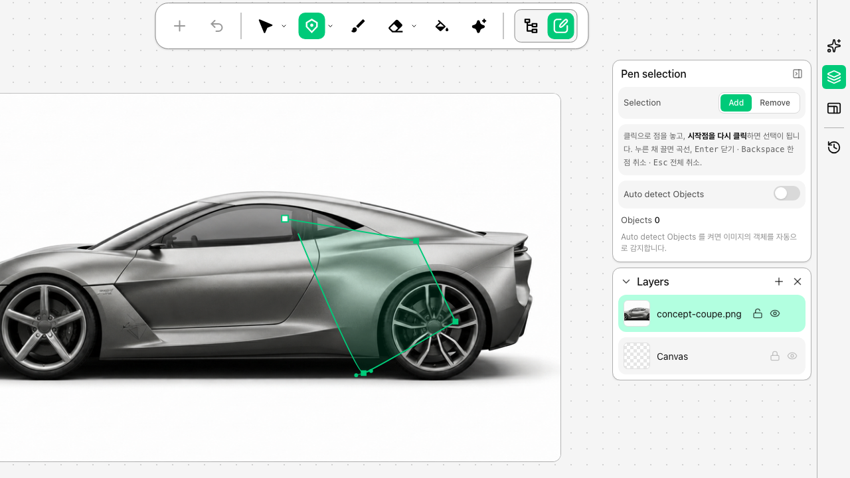Select the Brush tool

pyautogui.click(x=358, y=26)
